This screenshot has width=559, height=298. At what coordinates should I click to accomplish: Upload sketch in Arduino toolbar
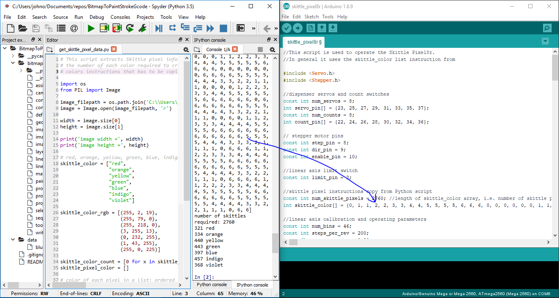[298, 28]
